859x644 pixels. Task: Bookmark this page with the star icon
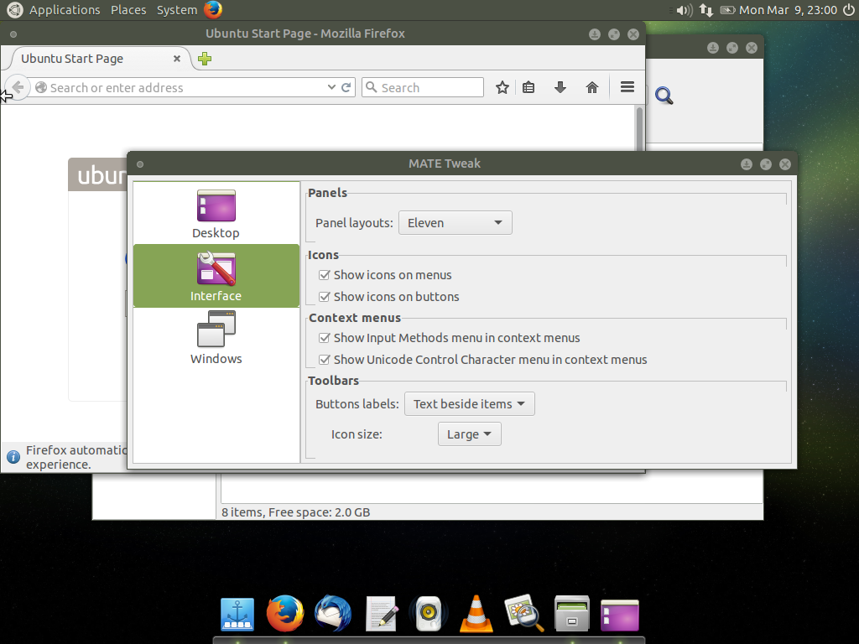(502, 87)
